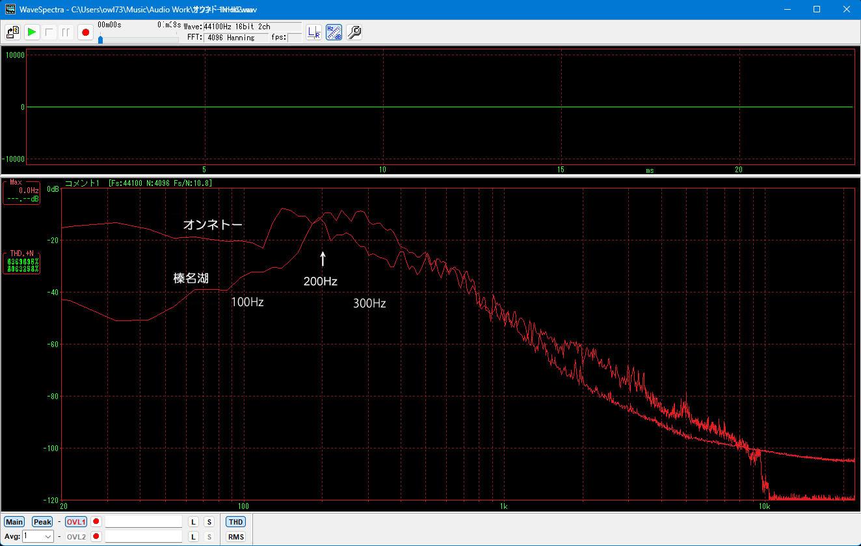Toggle the THD measurement button
861x546 pixels.
tap(235, 522)
